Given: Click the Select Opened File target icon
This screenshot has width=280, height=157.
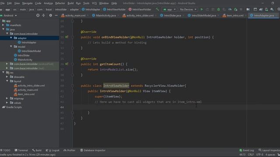Looking at the screenshot, I should tap(38, 16).
